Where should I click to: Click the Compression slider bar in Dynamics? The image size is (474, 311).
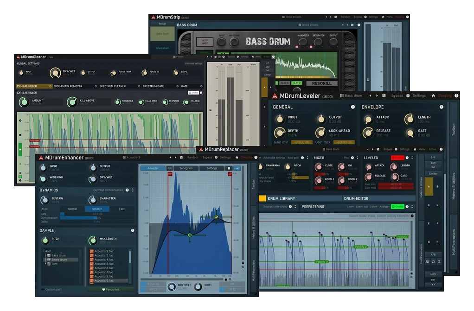click(97, 218)
